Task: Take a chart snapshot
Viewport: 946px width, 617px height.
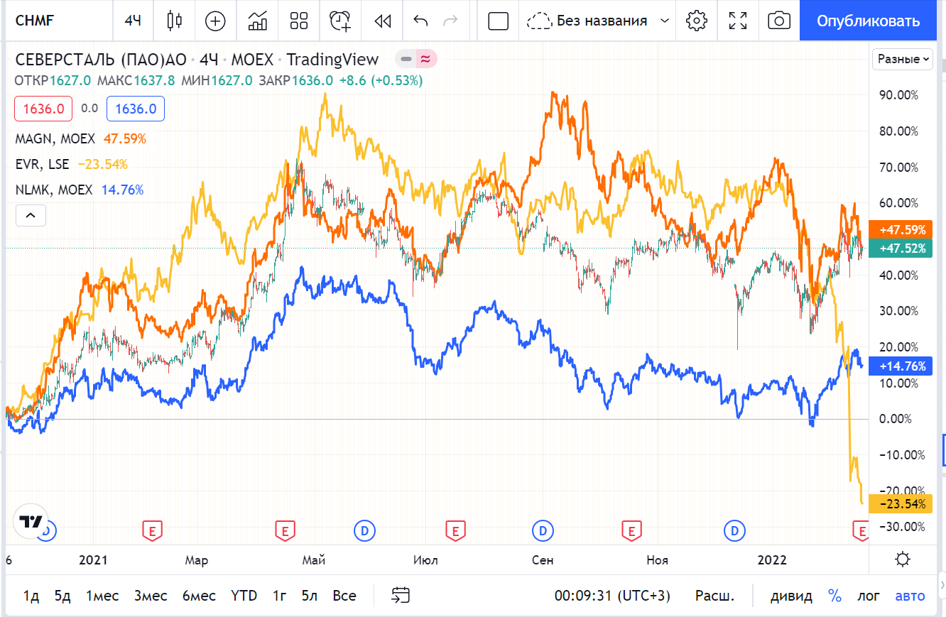Action: [779, 21]
